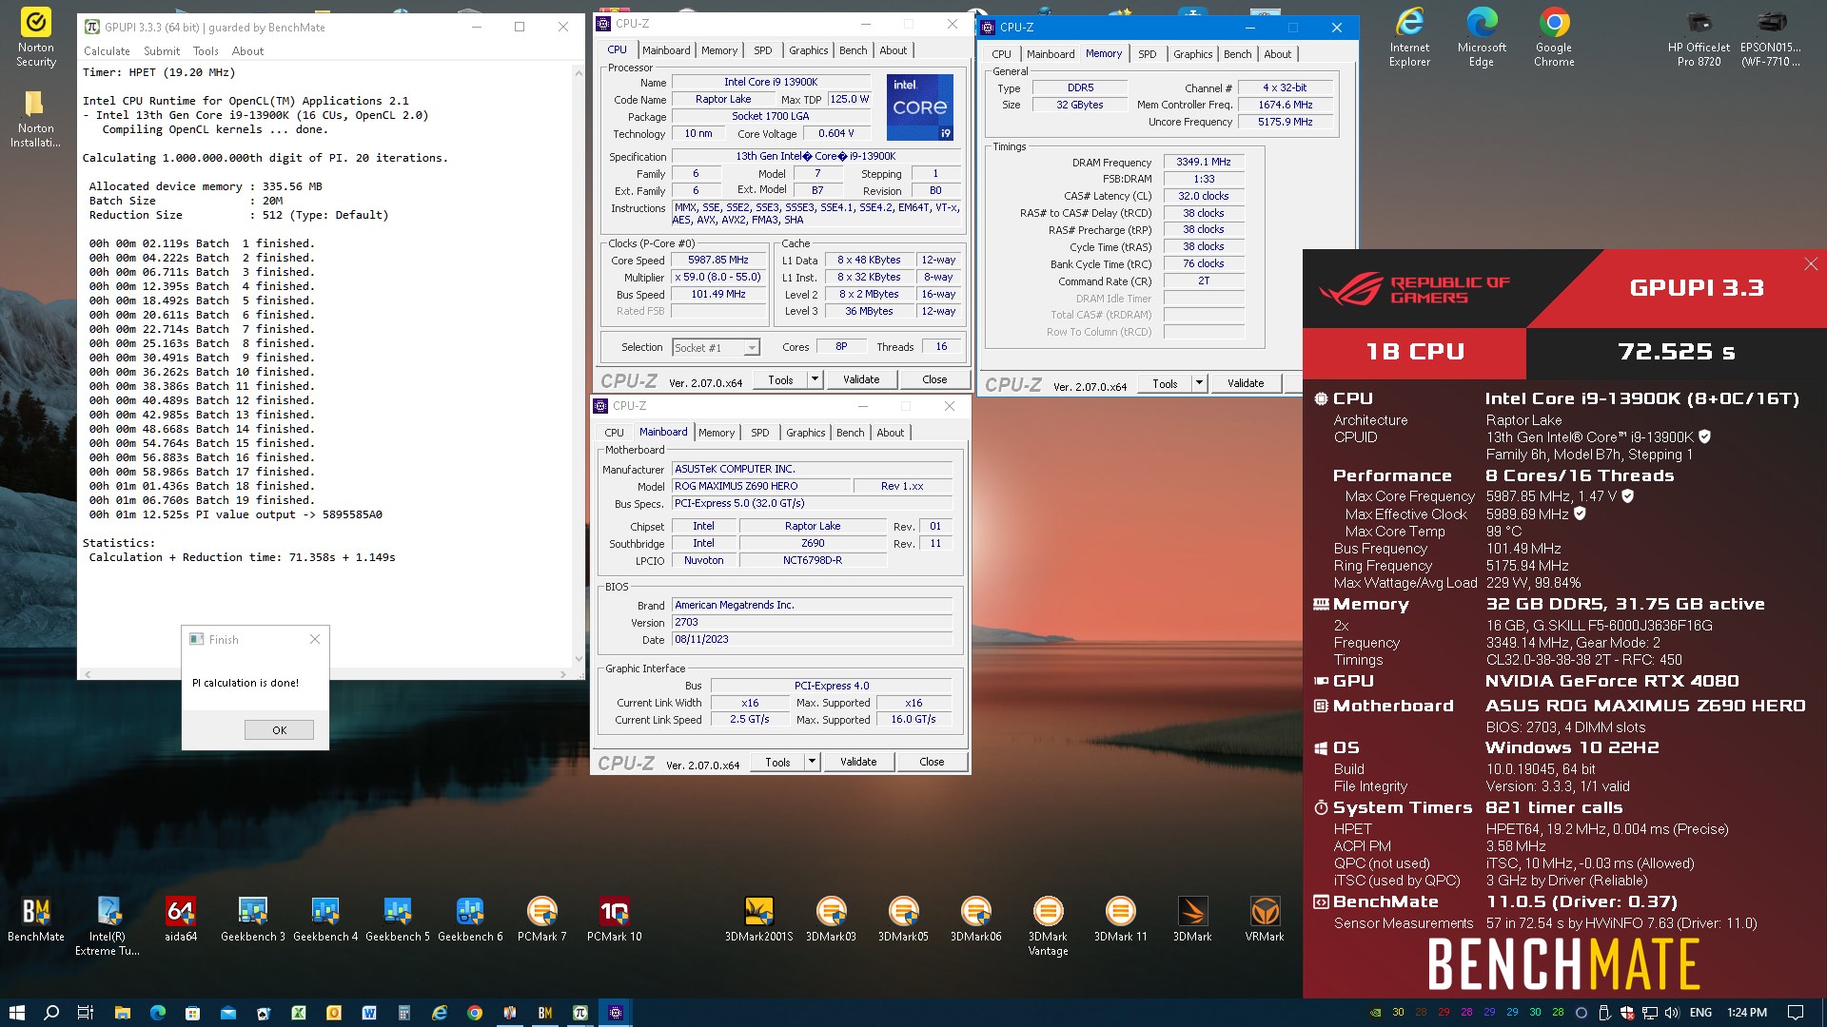Open volume control in system tray
The image size is (1827, 1027).
click(x=1673, y=1013)
